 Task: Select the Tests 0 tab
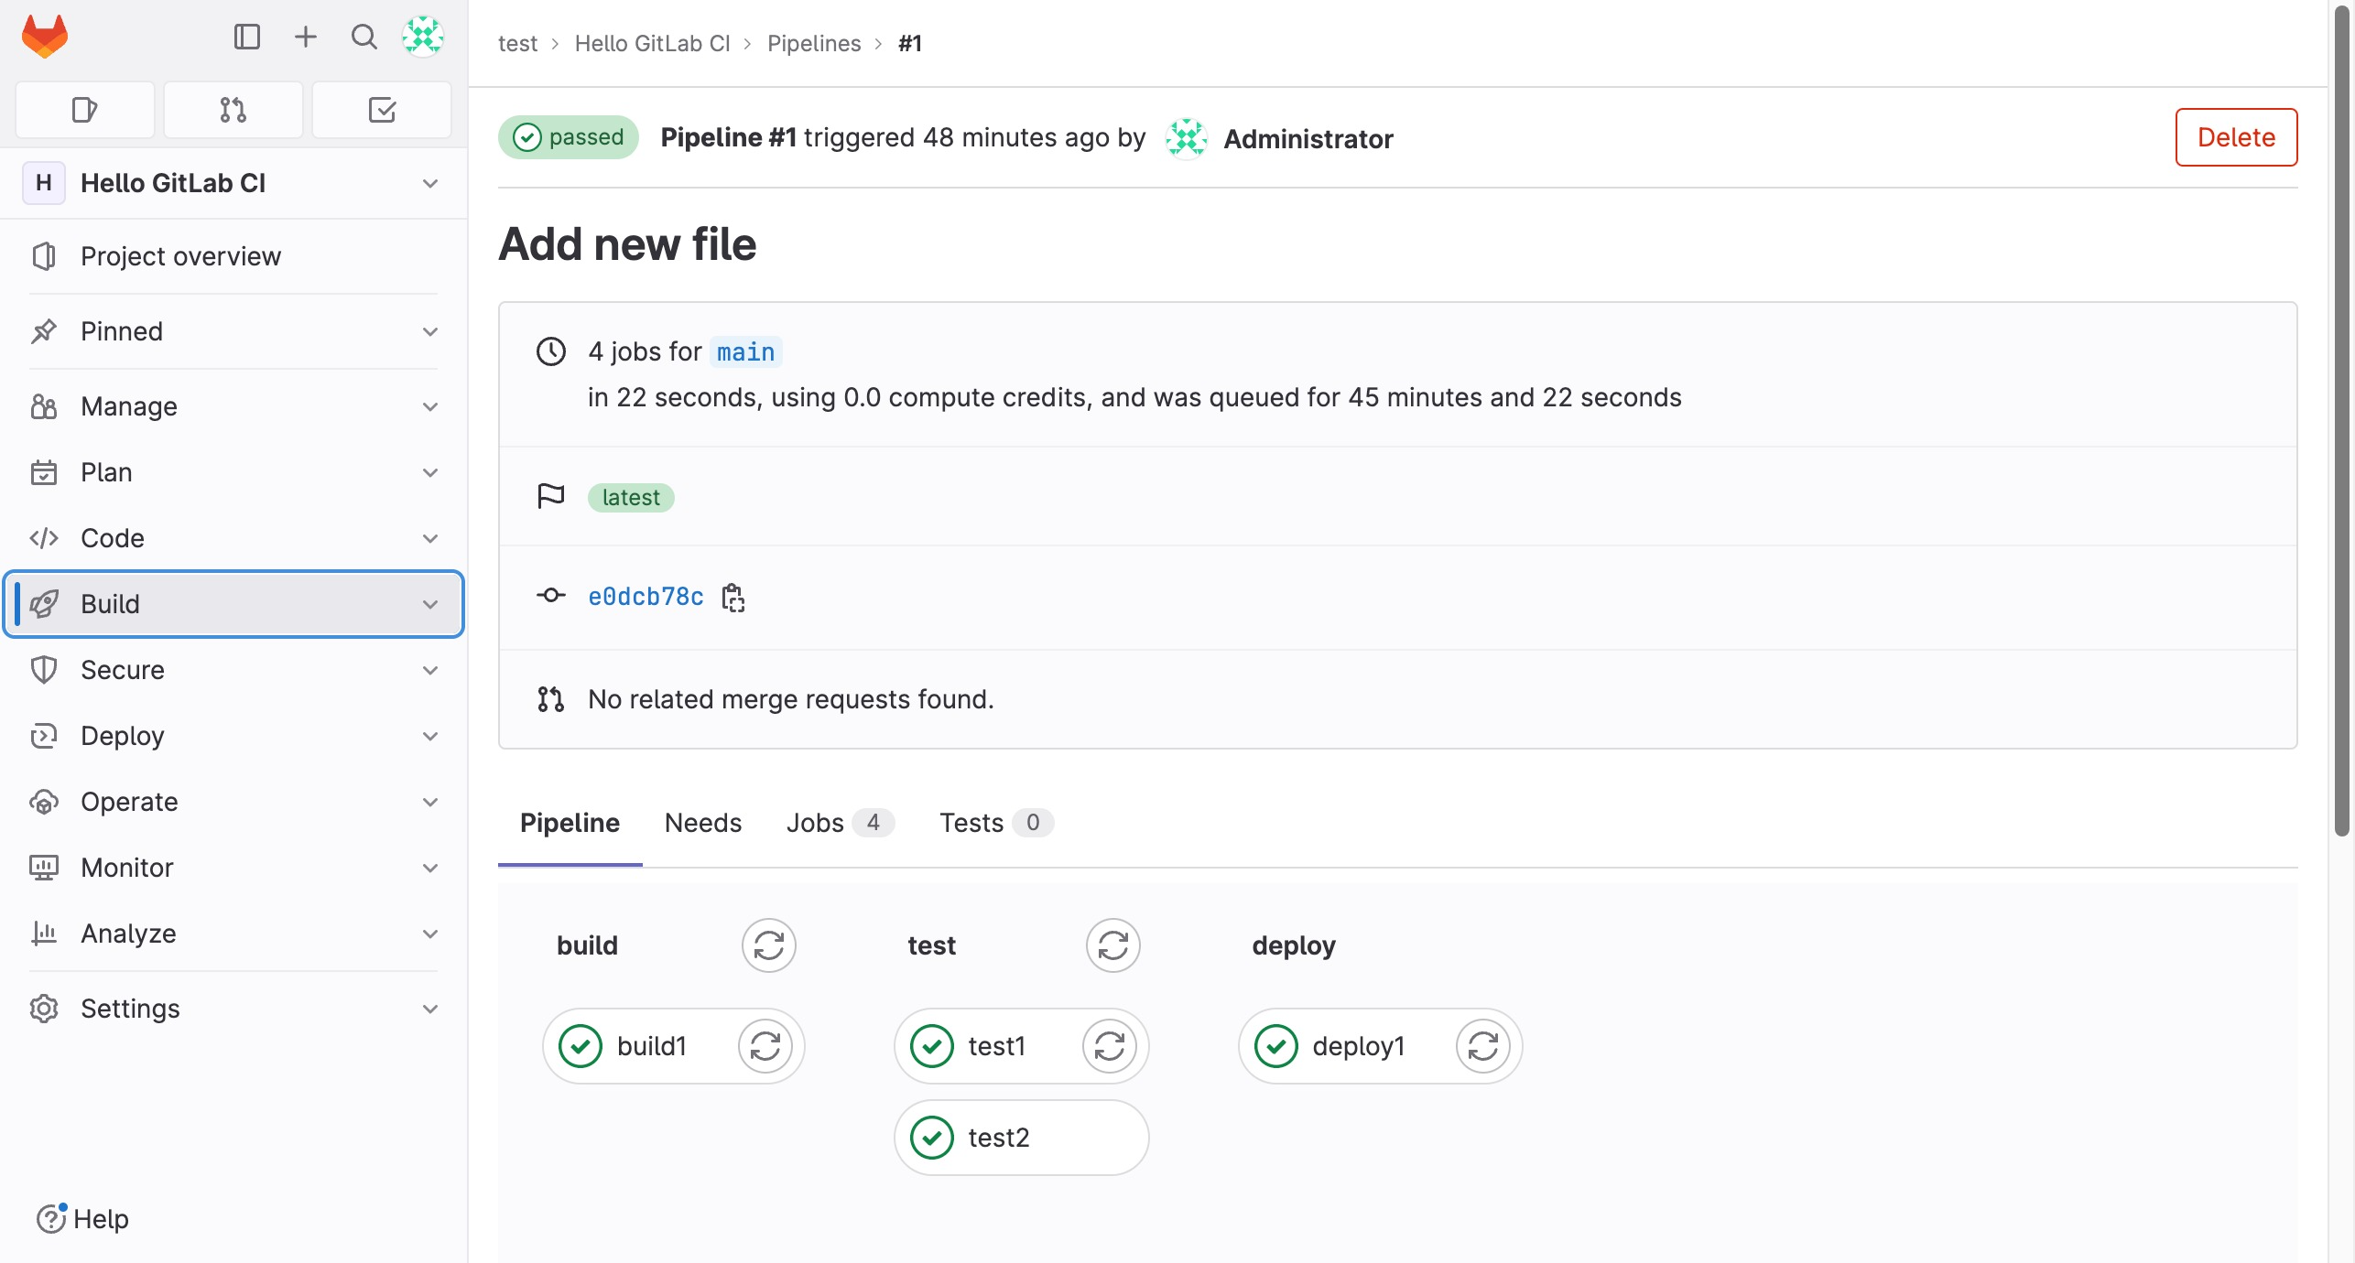991,822
